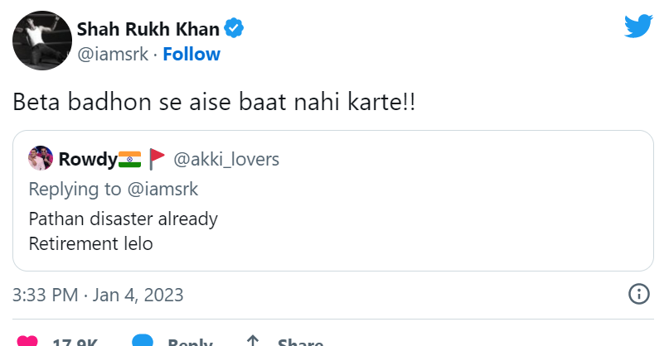
Task: Click the blue verified badge
Action: tap(235, 30)
